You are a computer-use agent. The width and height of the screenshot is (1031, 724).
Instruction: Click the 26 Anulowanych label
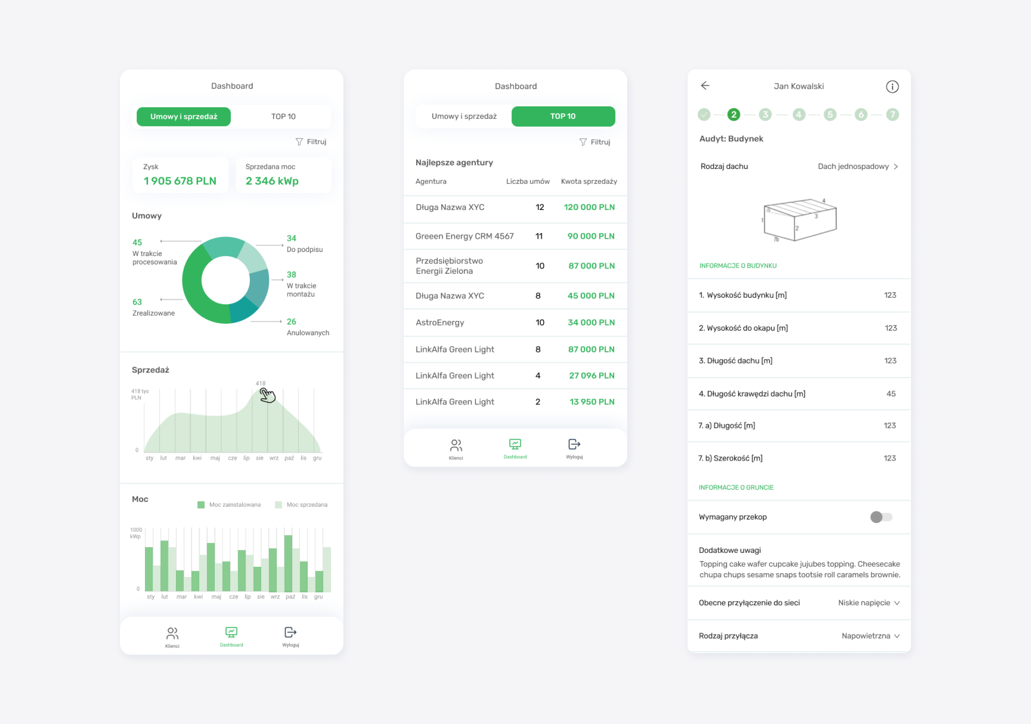308,327
